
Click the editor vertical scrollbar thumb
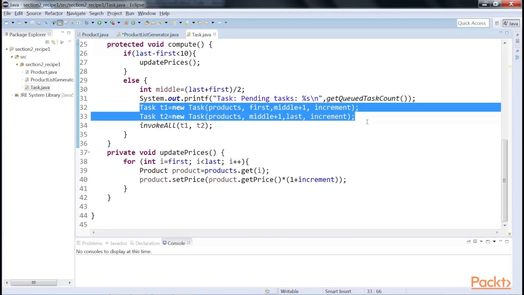[x=505, y=180]
